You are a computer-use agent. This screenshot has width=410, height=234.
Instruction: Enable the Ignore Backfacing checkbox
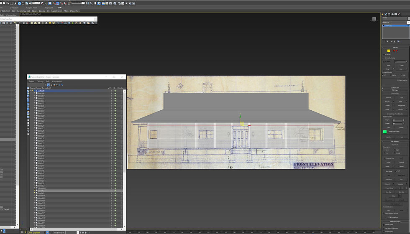tap(384, 58)
